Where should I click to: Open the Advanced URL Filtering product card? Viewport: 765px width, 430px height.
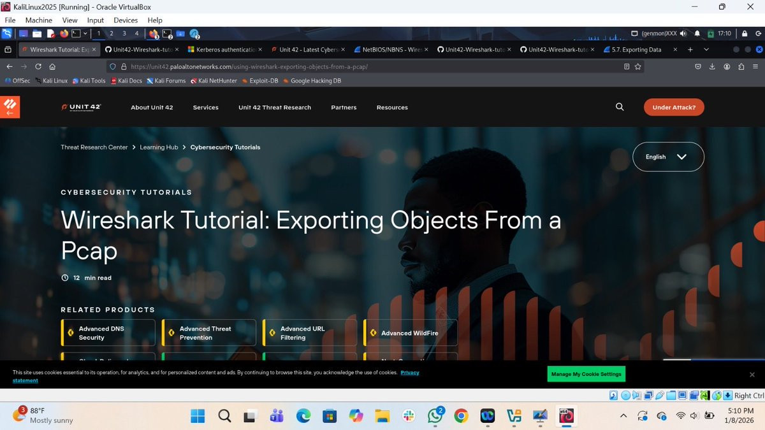[309, 333]
